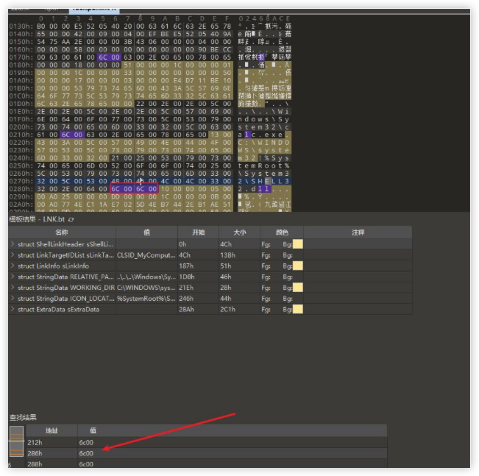Select the StringData RELATIVE_PATH row
Screen dimensions: 479x476
click(x=65, y=277)
